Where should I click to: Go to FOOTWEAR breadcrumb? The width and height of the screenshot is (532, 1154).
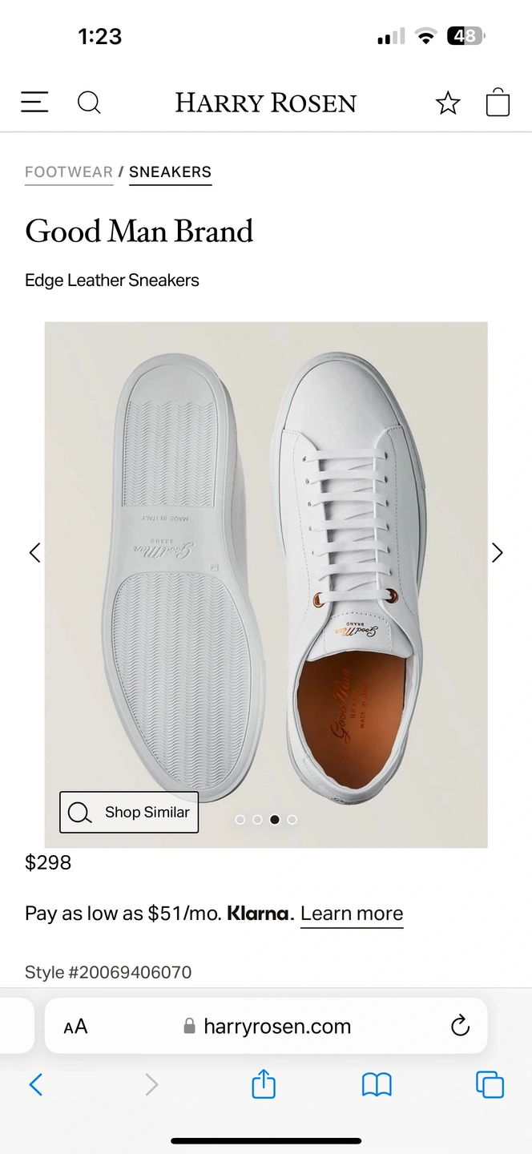(69, 171)
